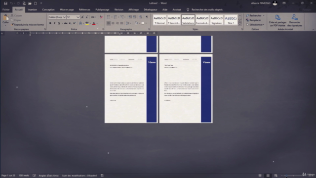This screenshot has height=178, width=316.
Task: Click the Copier button
Action: coord(16,20)
